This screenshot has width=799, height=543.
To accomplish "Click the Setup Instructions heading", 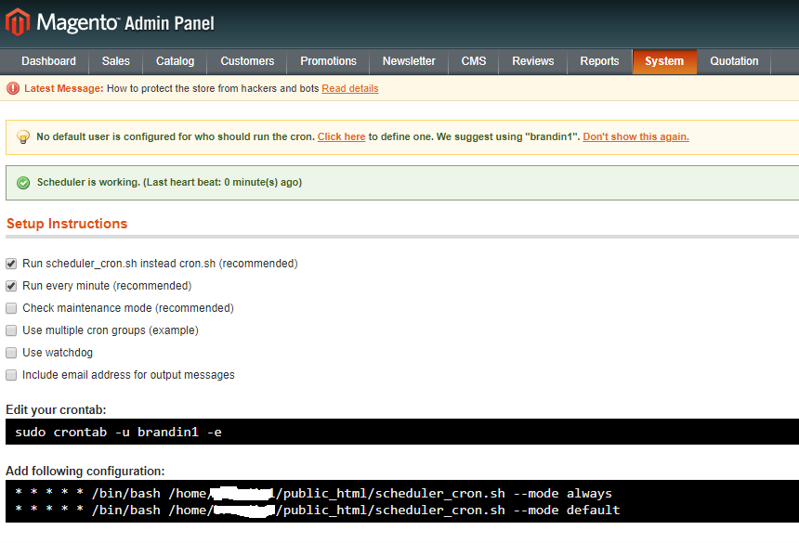I will pyautogui.click(x=67, y=224).
